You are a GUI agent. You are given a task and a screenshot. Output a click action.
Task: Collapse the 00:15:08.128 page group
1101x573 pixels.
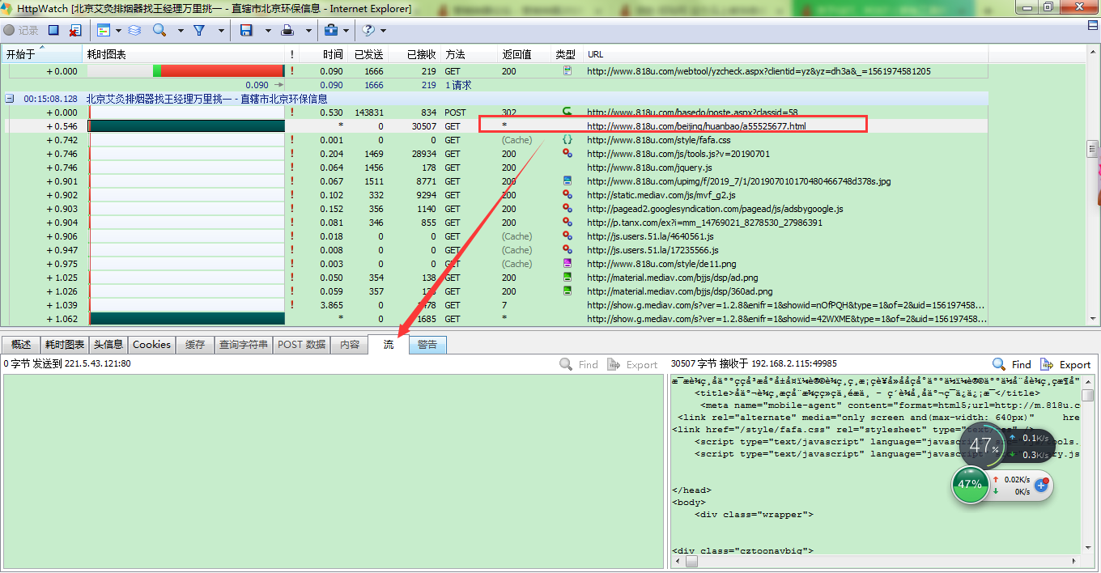pyautogui.click(x=10, y=99)
